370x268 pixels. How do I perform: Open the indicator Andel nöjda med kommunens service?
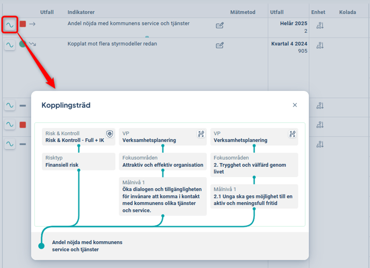[128, 24]
